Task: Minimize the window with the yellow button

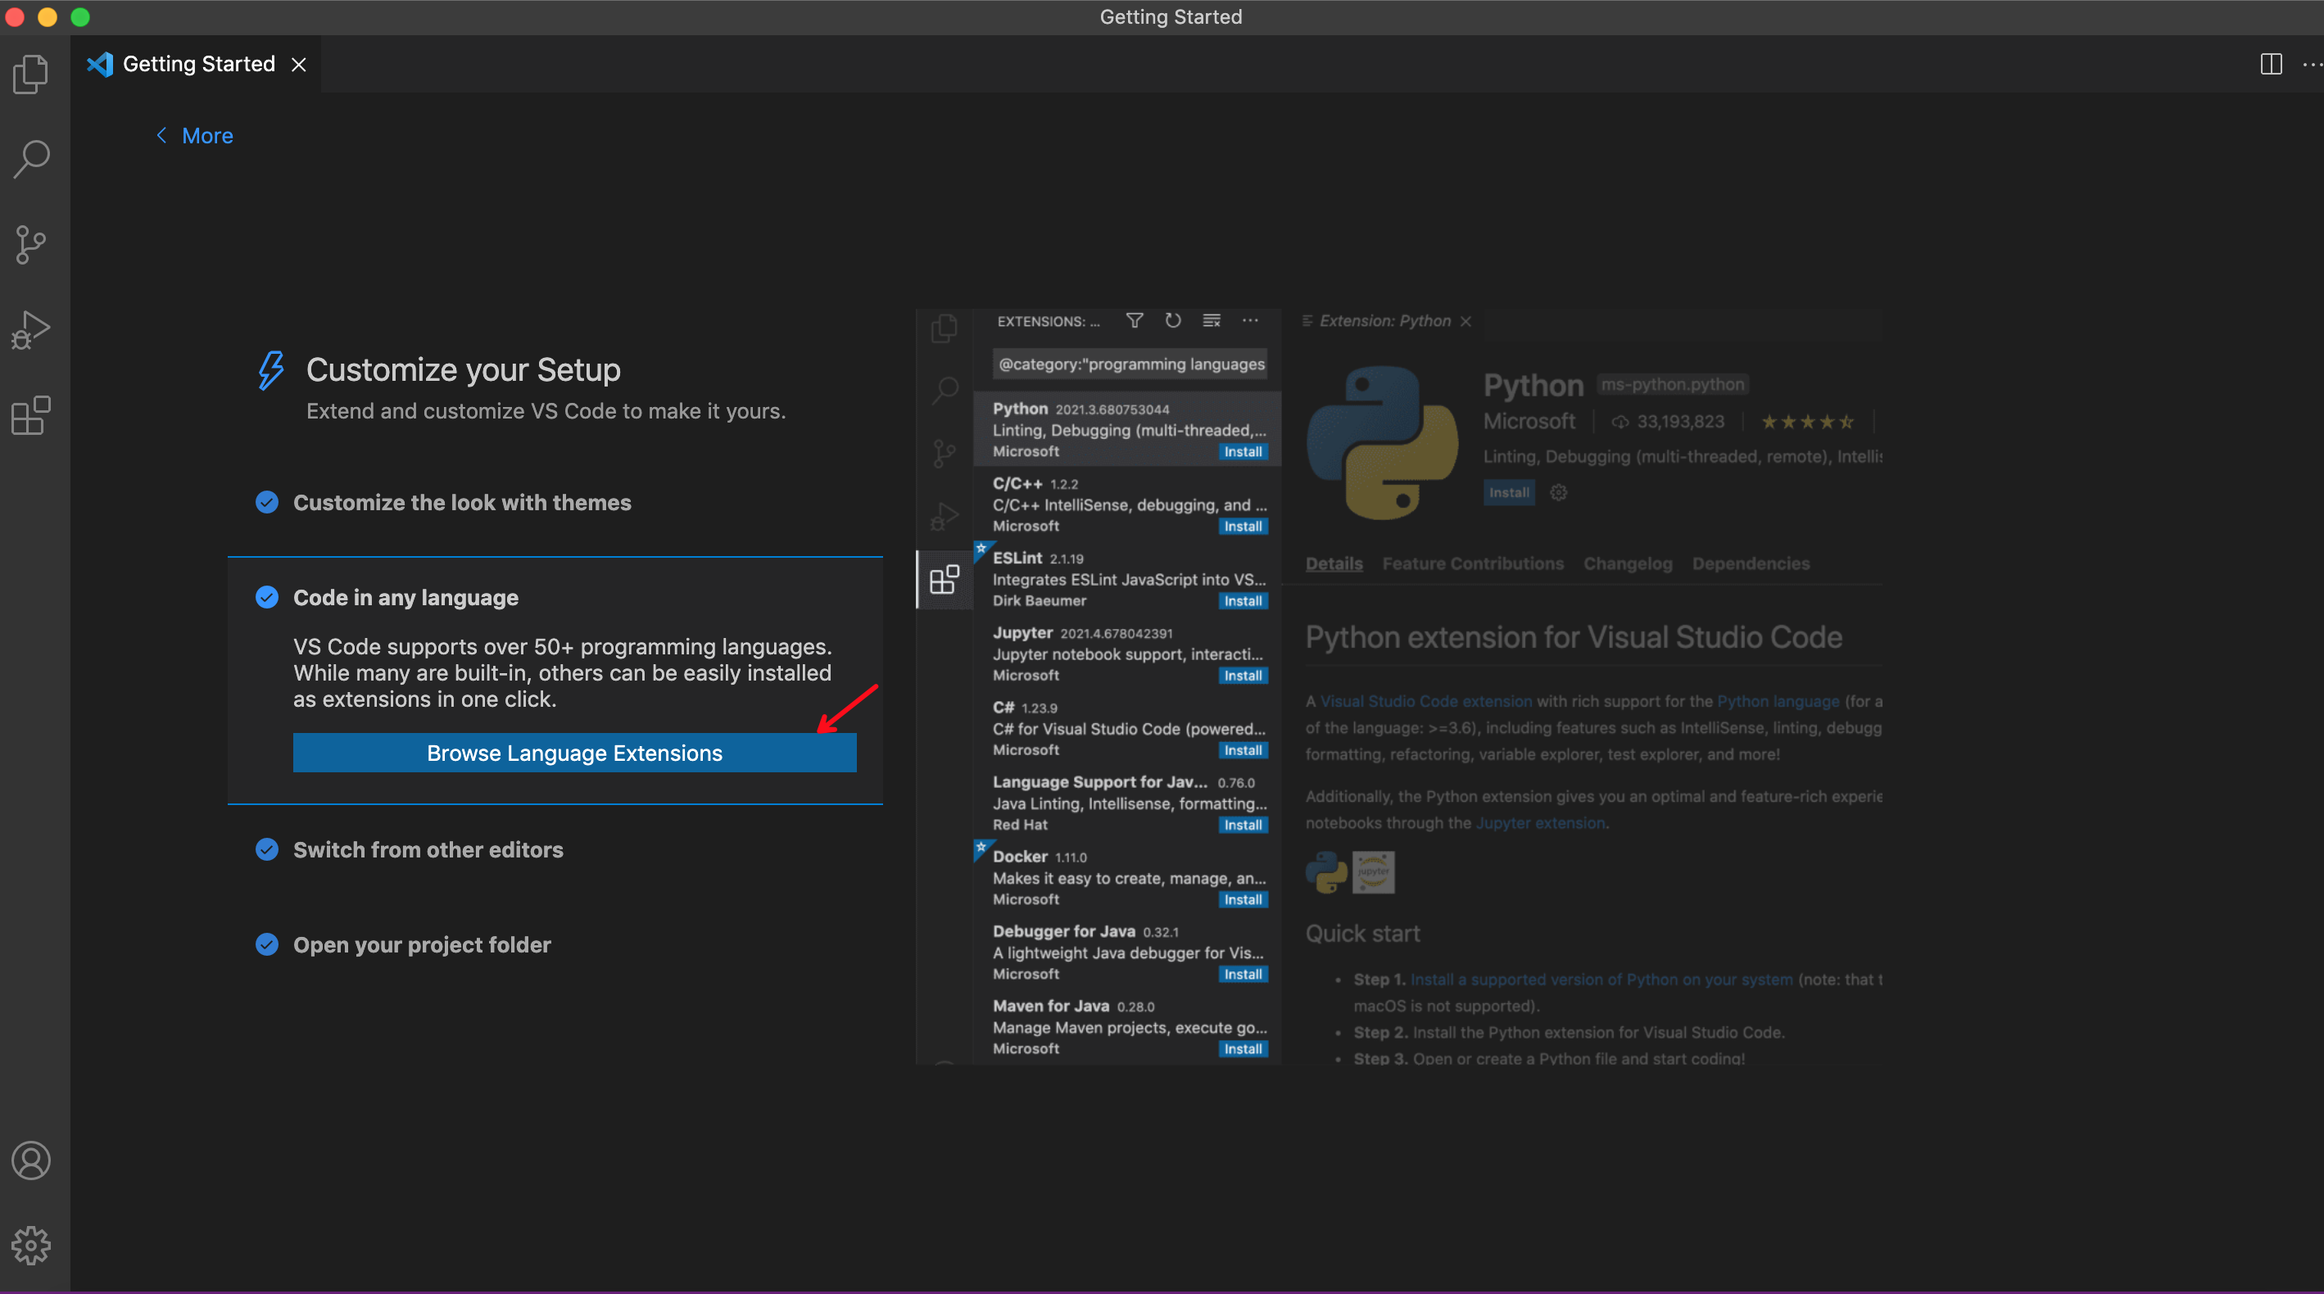Action: click(x=48, y=17)
